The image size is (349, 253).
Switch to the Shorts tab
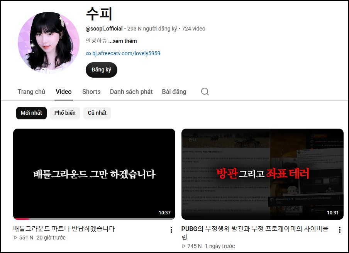point(91,92)
